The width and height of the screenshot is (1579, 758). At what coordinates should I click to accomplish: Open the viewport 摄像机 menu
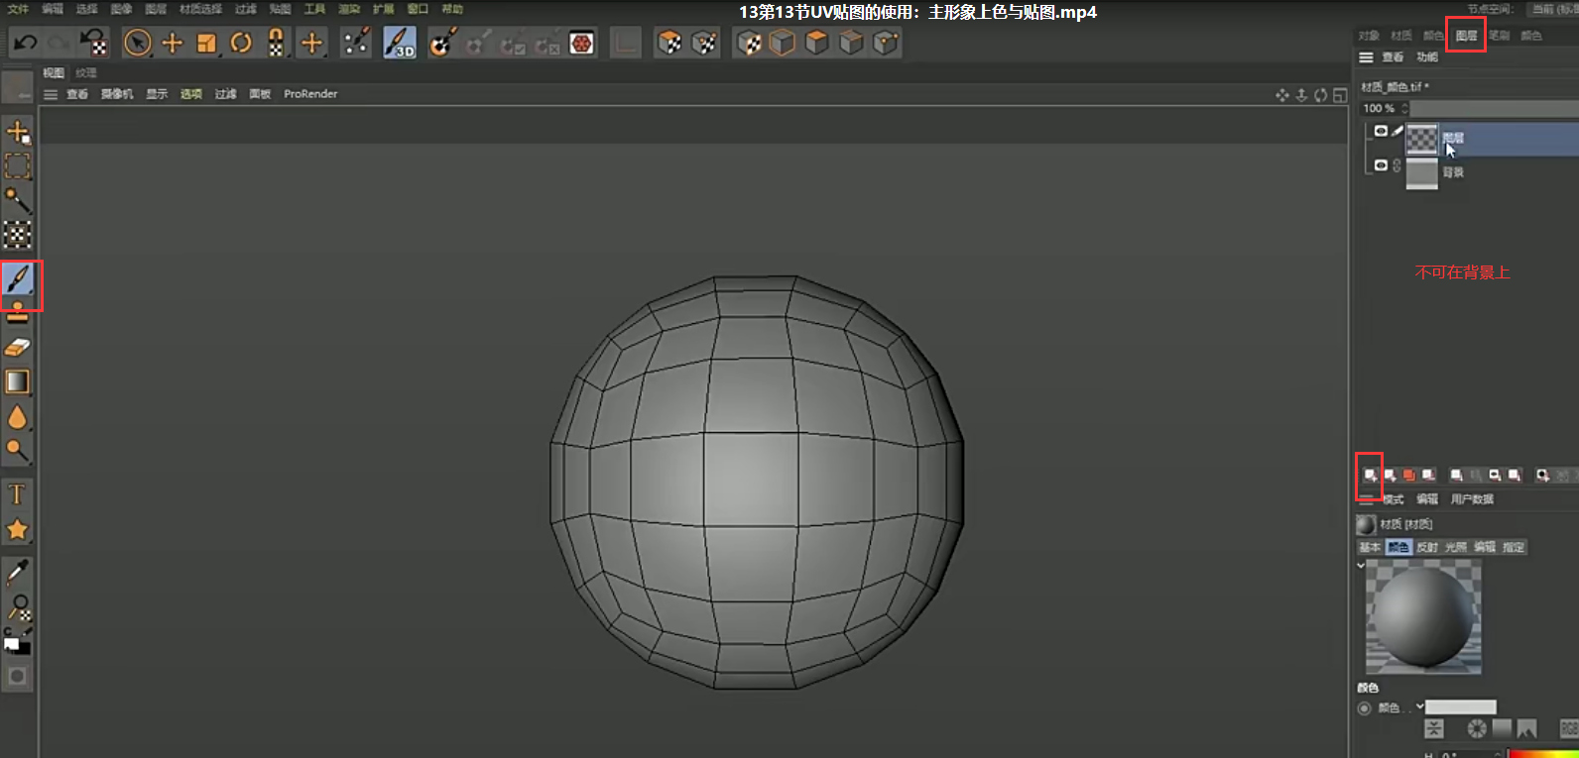tap(117, 94)
